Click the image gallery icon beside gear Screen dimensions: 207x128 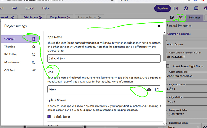(x=172, y=18)
